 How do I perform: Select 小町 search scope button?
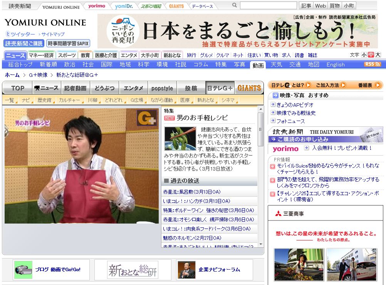[x=349, y=6]
